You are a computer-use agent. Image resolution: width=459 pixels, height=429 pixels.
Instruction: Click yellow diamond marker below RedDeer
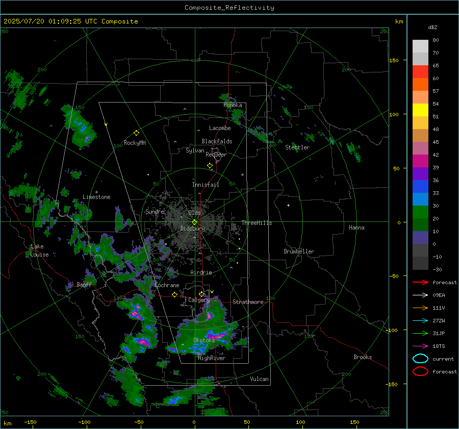pos(210,166)
